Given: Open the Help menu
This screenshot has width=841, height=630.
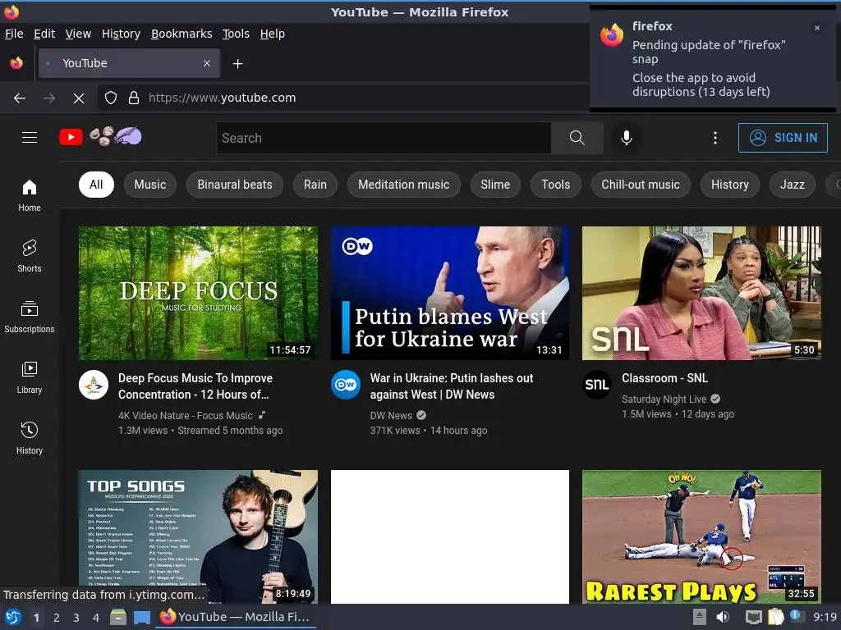Looking at the screenshot, I should (x=273, y=34).
